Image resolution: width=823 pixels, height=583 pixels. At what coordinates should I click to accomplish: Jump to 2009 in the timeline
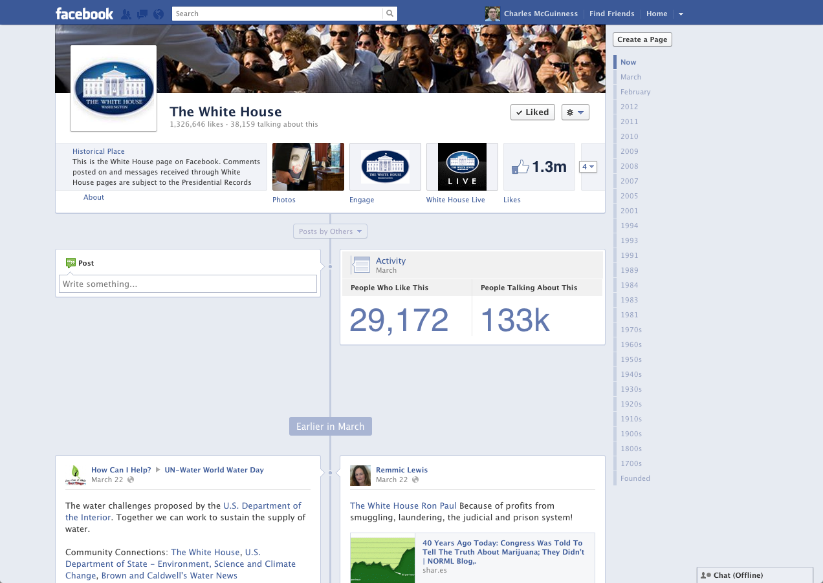[x=630, y=151]
